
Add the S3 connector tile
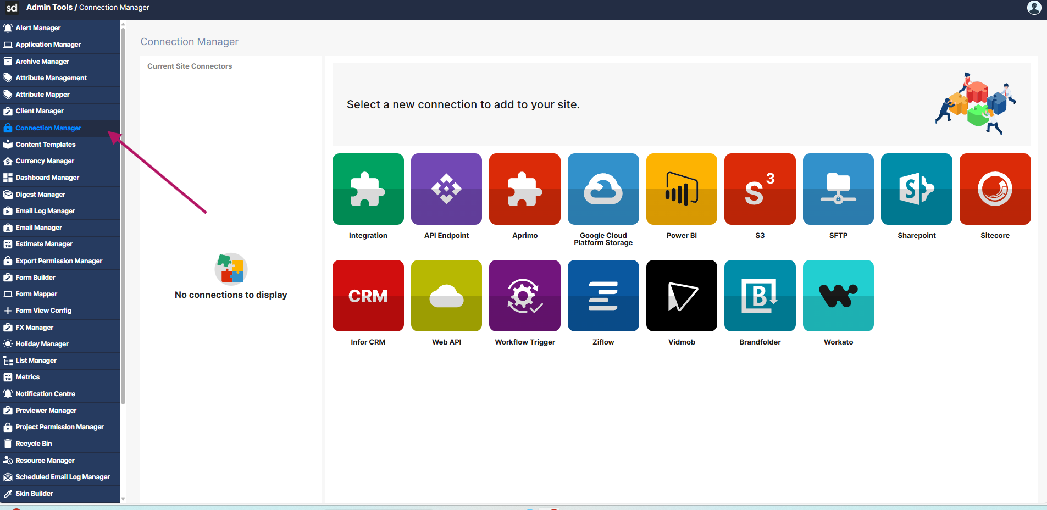[760, 189]
